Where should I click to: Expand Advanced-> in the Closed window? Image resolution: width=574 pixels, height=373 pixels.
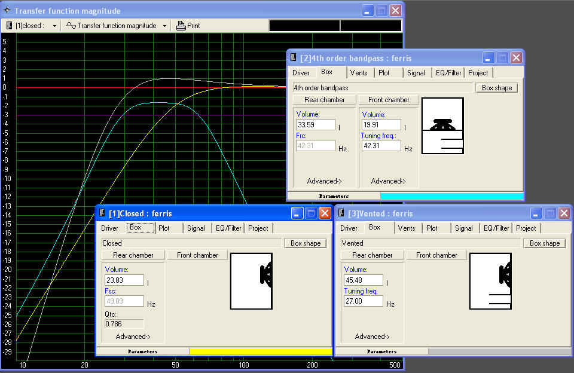click(133, 337)
